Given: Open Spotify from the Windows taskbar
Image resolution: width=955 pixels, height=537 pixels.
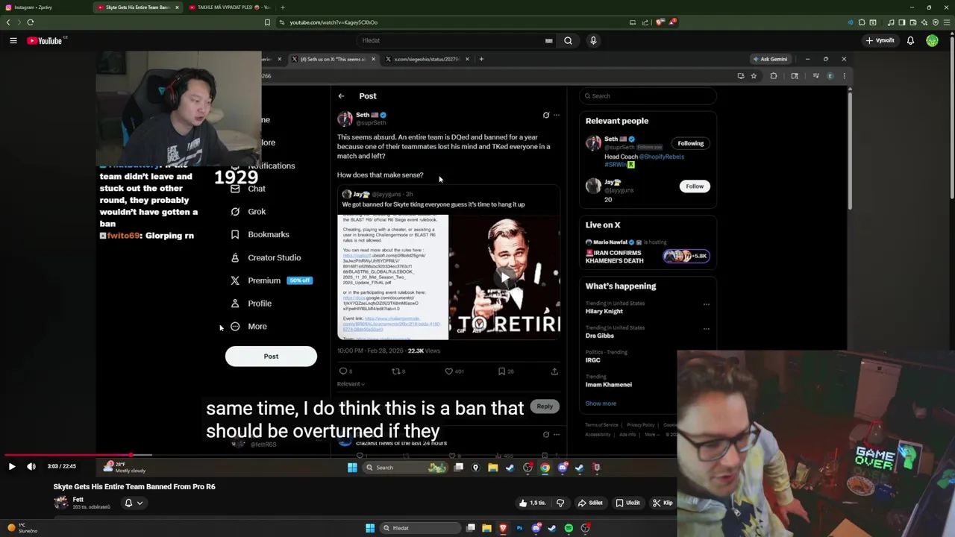Looking at the screenshot, I should (569, 528).
